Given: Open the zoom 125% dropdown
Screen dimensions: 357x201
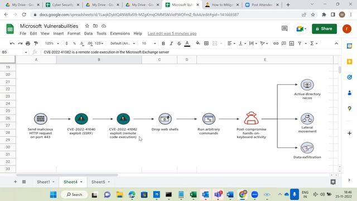Looking at the screenshot, I should point(52,44).
